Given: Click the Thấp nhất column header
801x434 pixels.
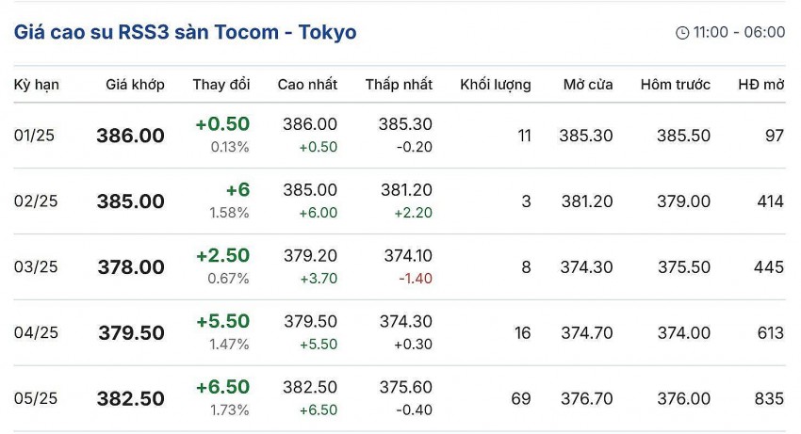Looking at the screenshot, I should [399, 85].
